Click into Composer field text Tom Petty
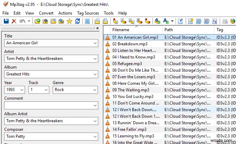Viewport: 236px width, 144px height. pos(16,136)
